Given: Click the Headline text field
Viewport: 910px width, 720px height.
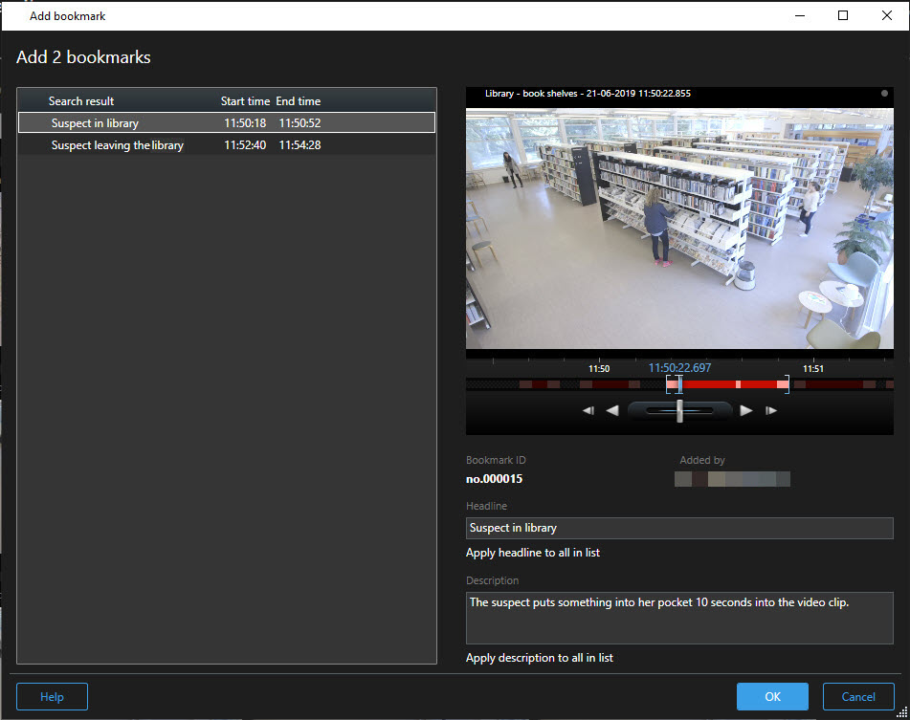Looking at the screenshot, I should pyautogui.click(x=679, y=528).
